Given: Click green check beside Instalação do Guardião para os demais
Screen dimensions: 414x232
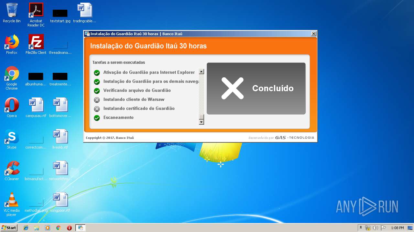Looking at the screenshot, I should [97, 82].
